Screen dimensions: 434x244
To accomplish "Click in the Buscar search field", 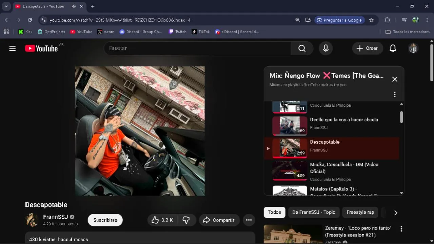I will [197, 48].
